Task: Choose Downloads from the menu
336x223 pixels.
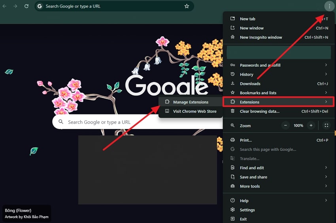Action: [x=279, y=83]
